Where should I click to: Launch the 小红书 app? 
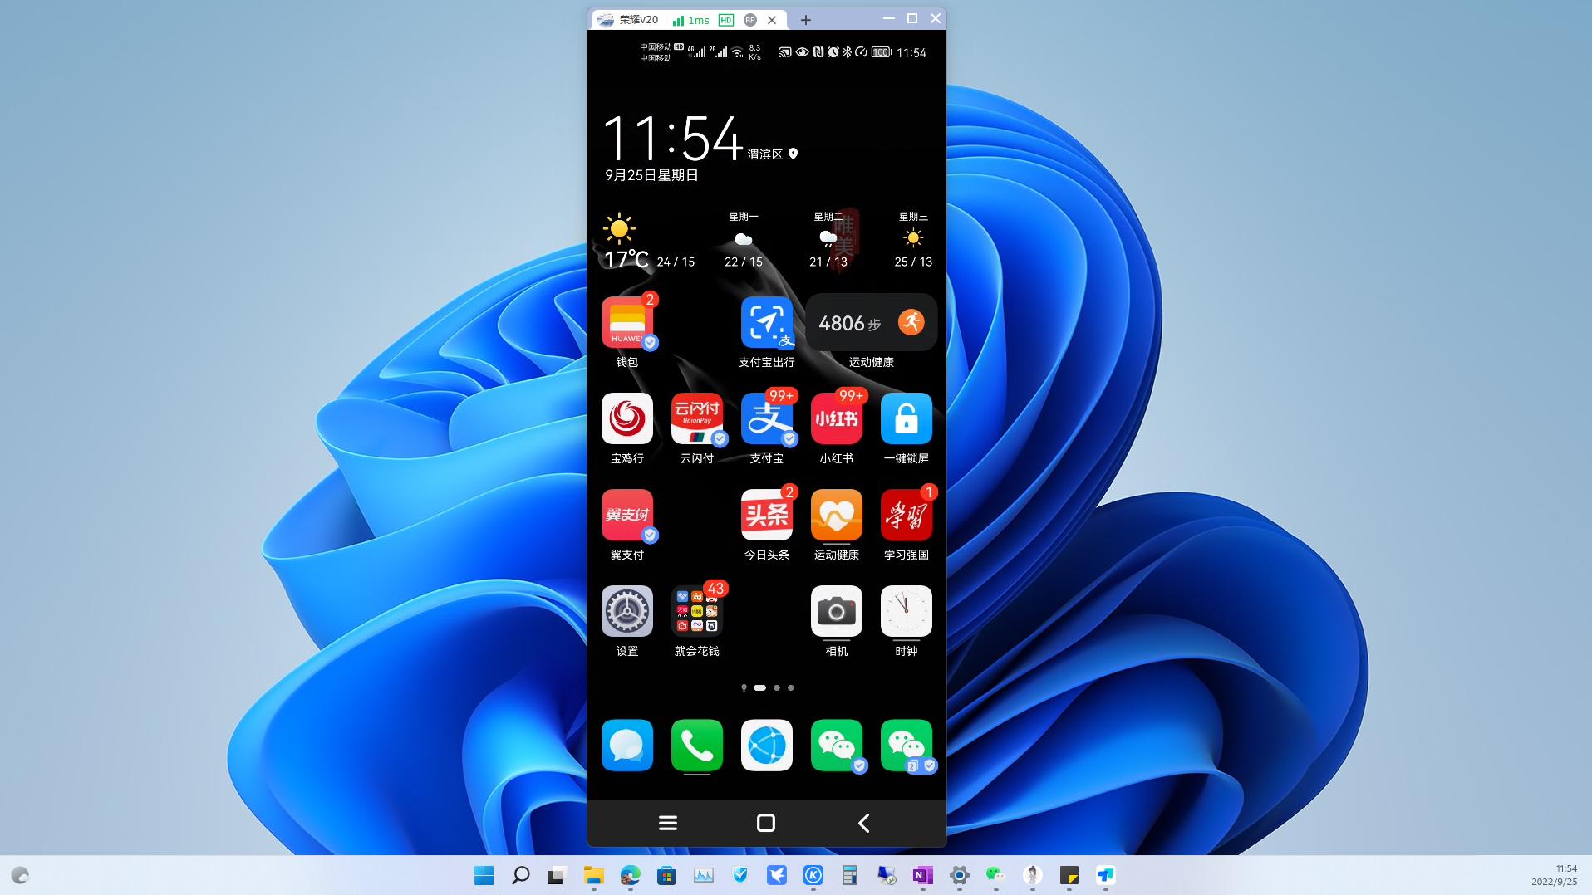[x=837, y=419]
